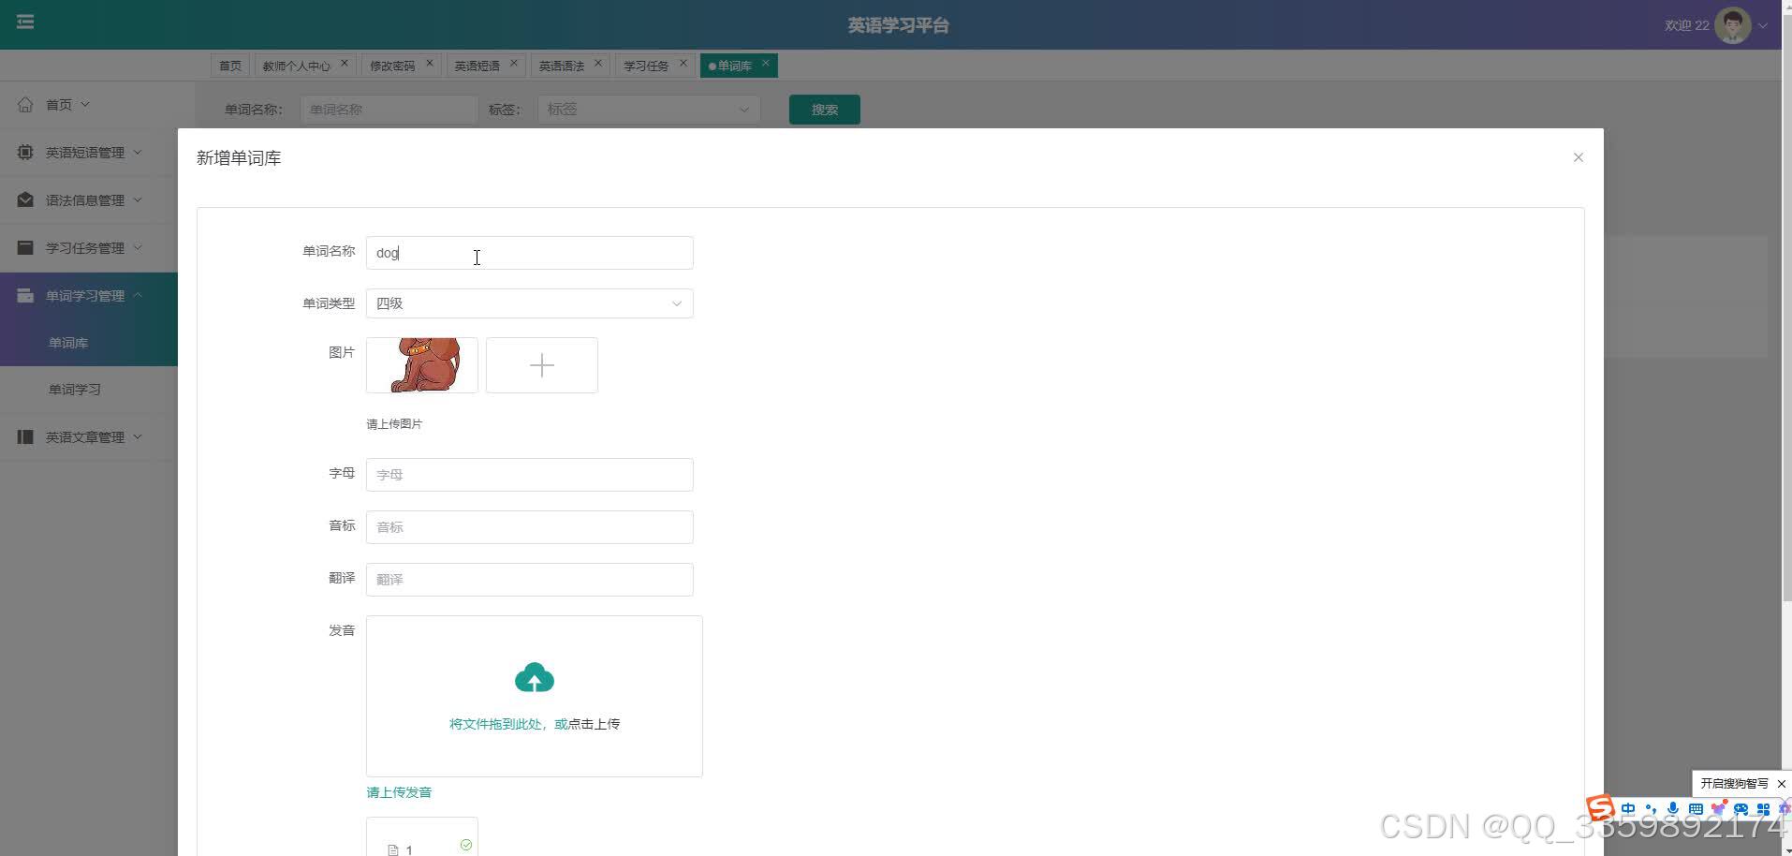Close the 单词库 tab
The height and width of the screenshot is (856, 1792).
[x=766, y=64]
